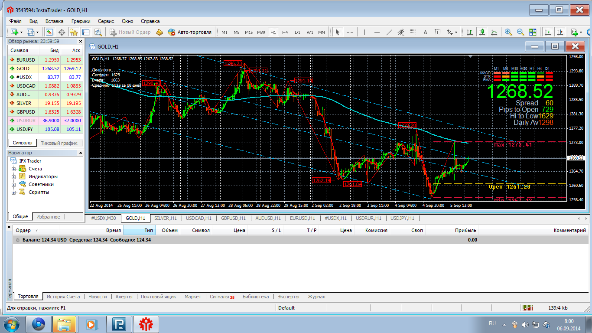Select the trendline drawing tool
Viewport: 592px width, 333px height.
coord(389,32)
